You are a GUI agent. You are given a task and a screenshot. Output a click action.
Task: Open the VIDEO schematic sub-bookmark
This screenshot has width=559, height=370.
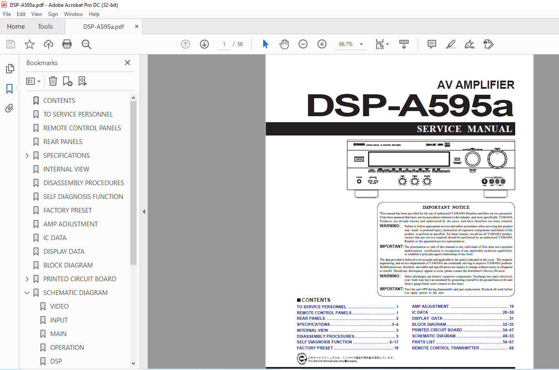59,307
